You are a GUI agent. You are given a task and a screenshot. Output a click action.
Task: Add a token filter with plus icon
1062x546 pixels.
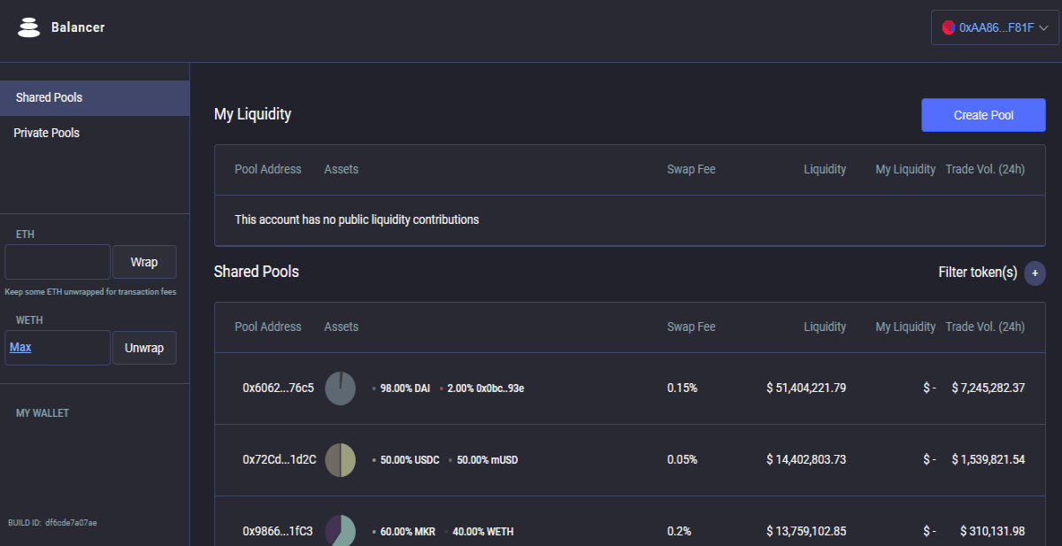1035,273
